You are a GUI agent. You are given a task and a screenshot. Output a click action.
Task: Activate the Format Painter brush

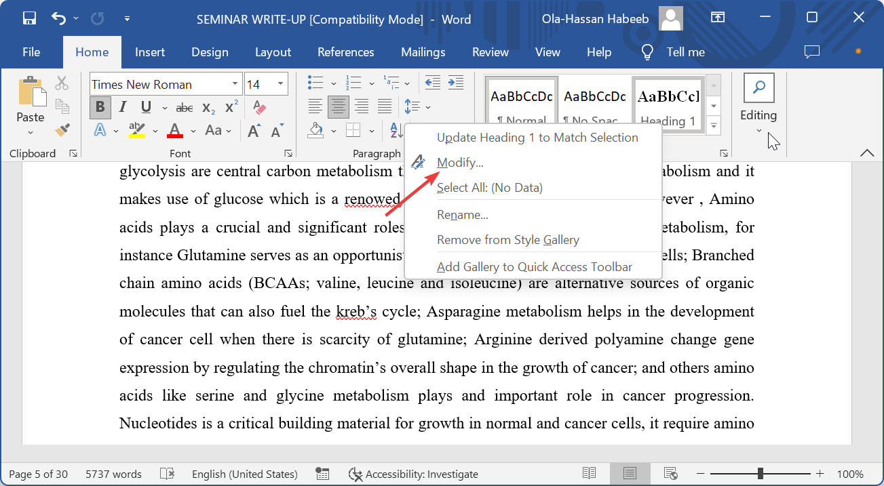[62, 129]
